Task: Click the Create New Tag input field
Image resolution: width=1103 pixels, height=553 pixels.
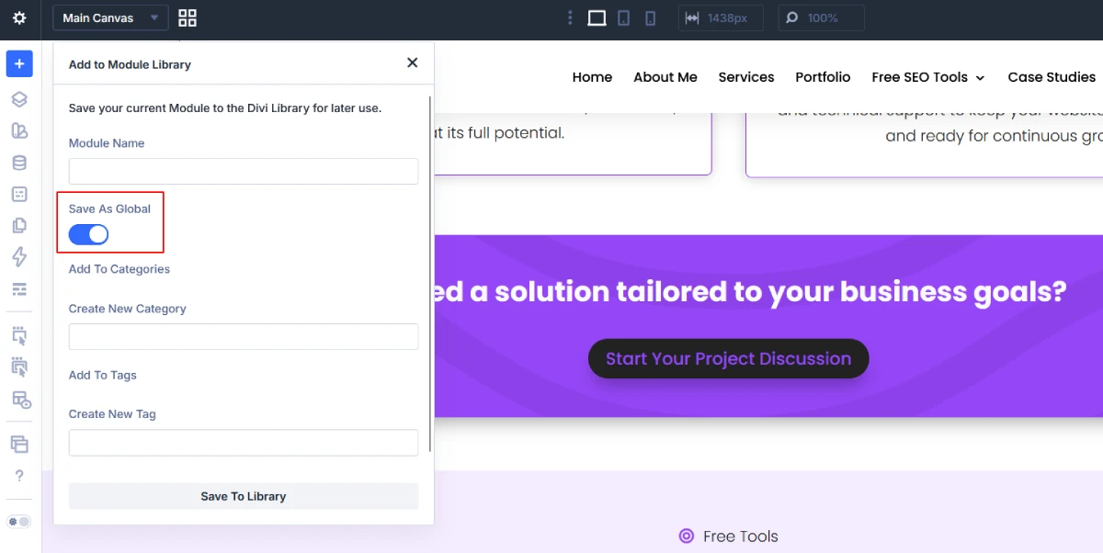Action: coord(244,442)
